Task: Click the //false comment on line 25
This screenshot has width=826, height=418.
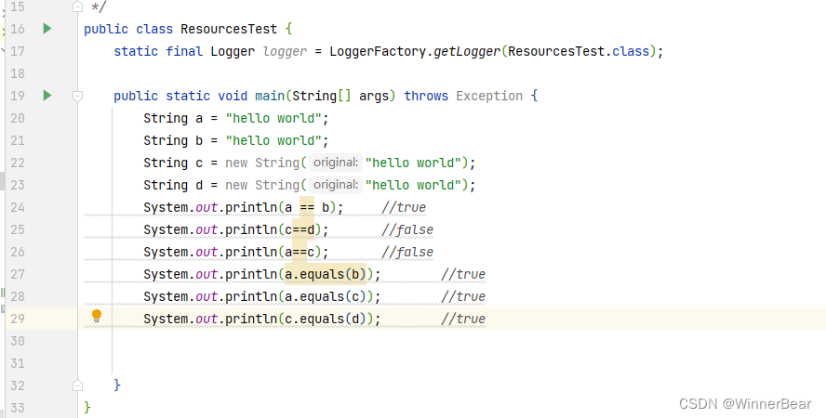Action: [407, 229]
